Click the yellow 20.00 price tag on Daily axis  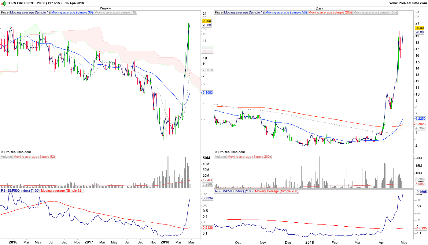tap(419, 28)
